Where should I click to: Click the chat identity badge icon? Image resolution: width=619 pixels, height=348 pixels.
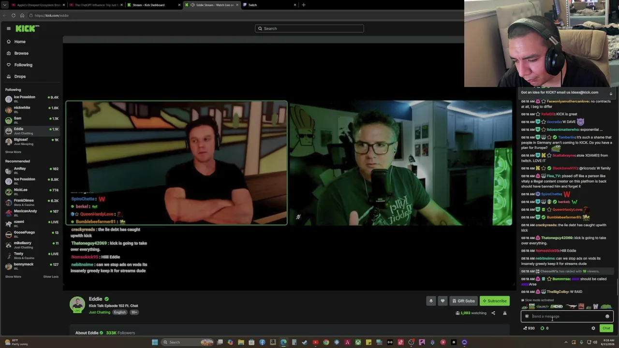pos(527,317)
